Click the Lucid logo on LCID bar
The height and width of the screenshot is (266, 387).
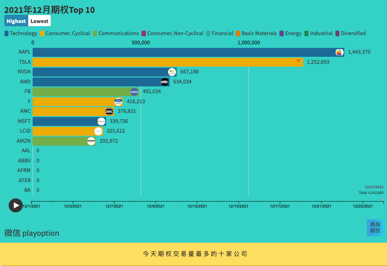(x=98, y=131)
